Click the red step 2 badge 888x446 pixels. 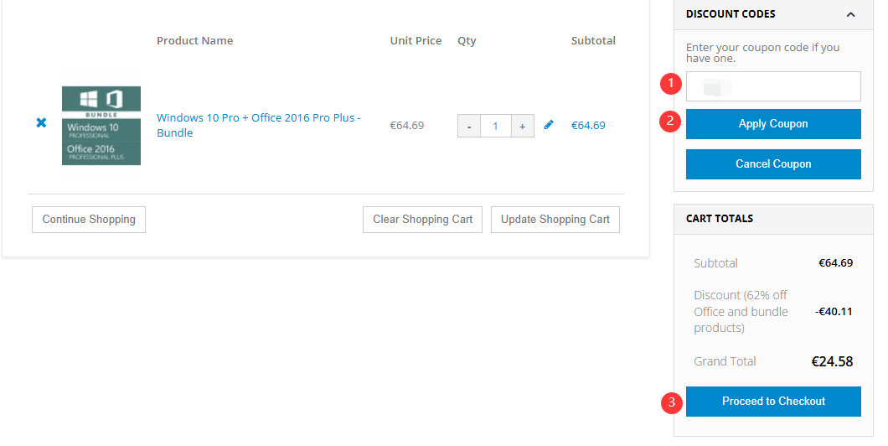tap(669, 122)
